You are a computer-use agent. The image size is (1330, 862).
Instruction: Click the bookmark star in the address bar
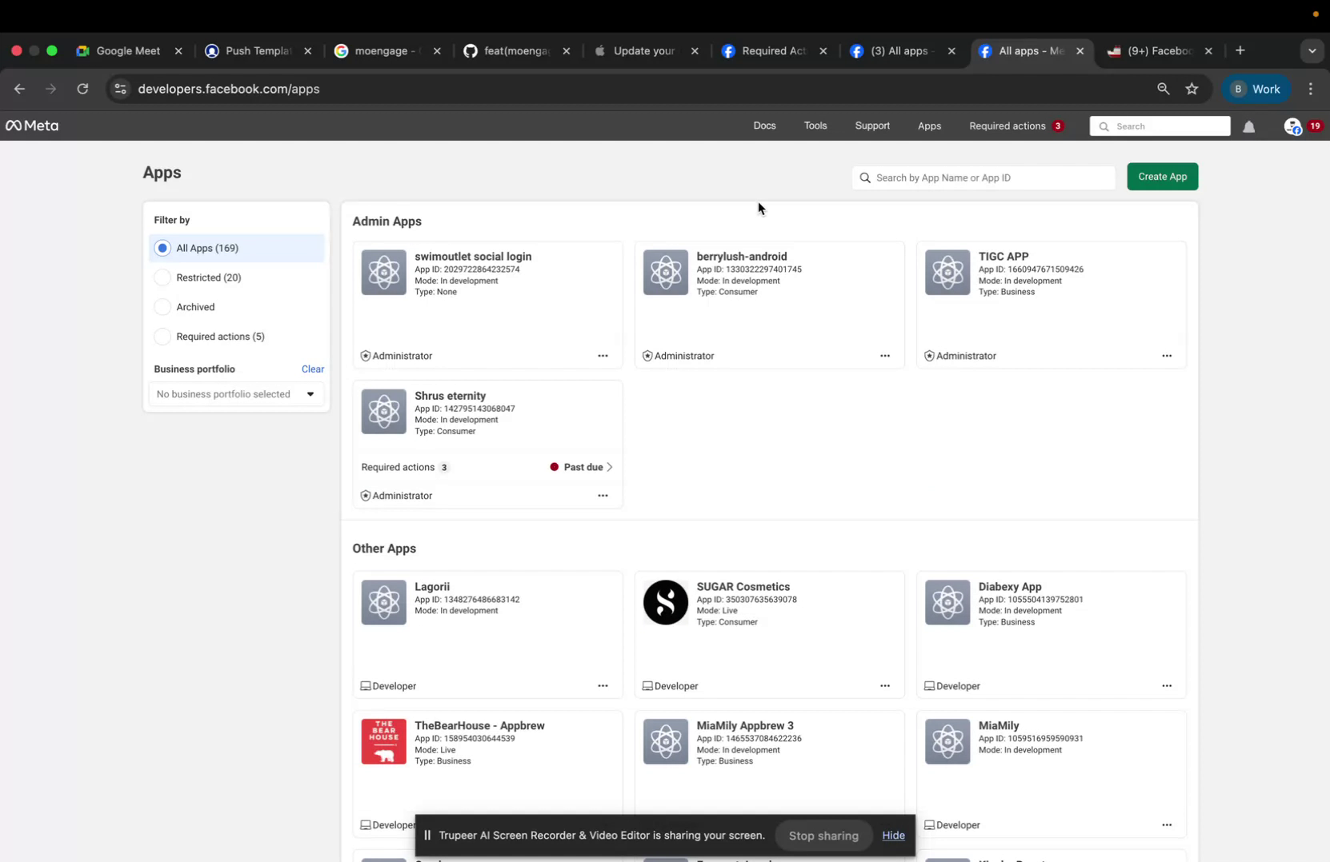1192,89
